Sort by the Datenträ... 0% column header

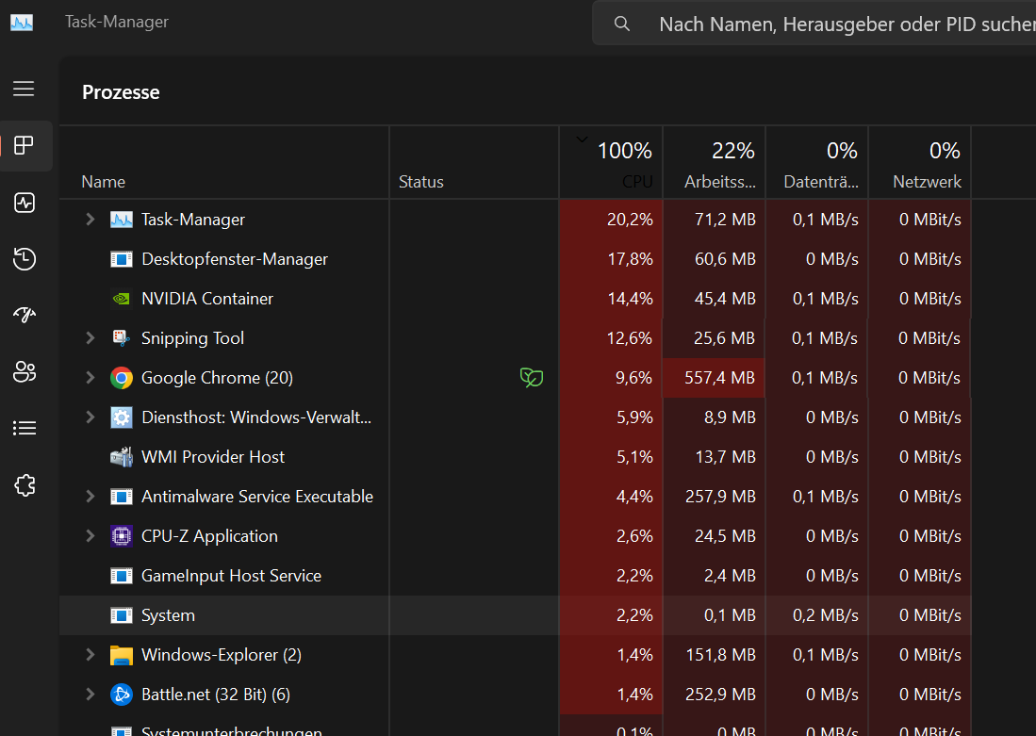click(x=817, y=162)
